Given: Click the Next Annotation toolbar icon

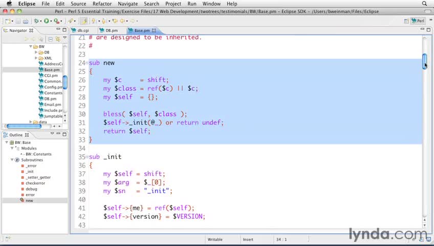Looking at the screenshot, I should tap(94, 21).
